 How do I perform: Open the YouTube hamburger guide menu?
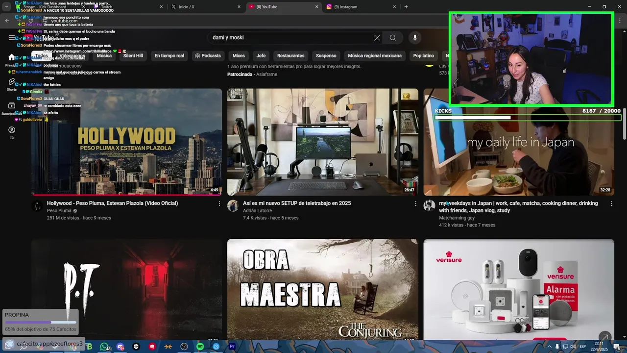[x=12, y=38]
